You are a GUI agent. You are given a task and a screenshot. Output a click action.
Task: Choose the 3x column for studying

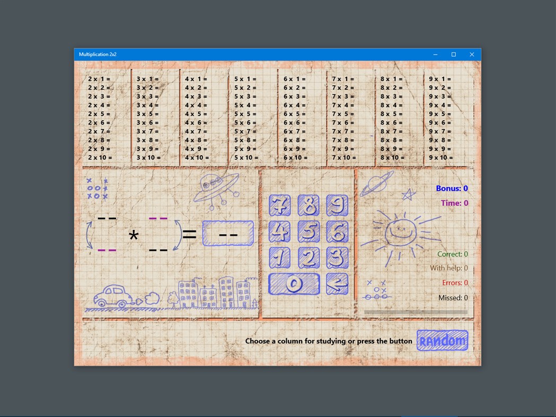(x=148, y=117)
